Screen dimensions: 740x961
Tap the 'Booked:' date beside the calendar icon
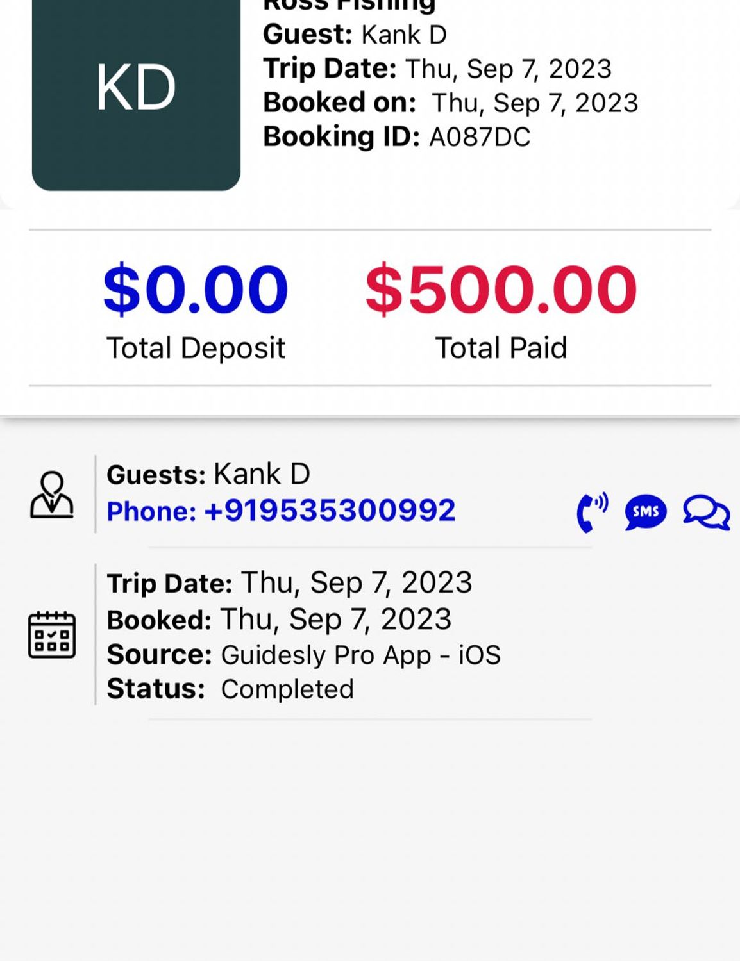[279, 620]
